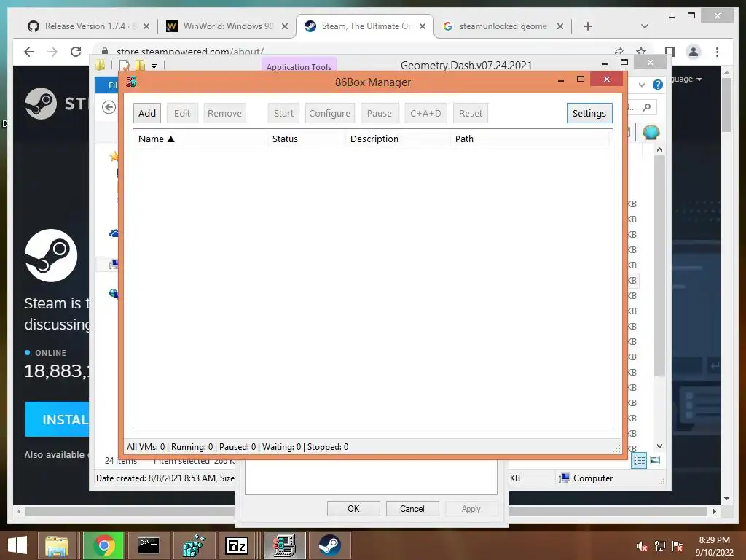Click the 86Box Manager title bar icon
Screen dimensions: 746x560
click(132, 82)
